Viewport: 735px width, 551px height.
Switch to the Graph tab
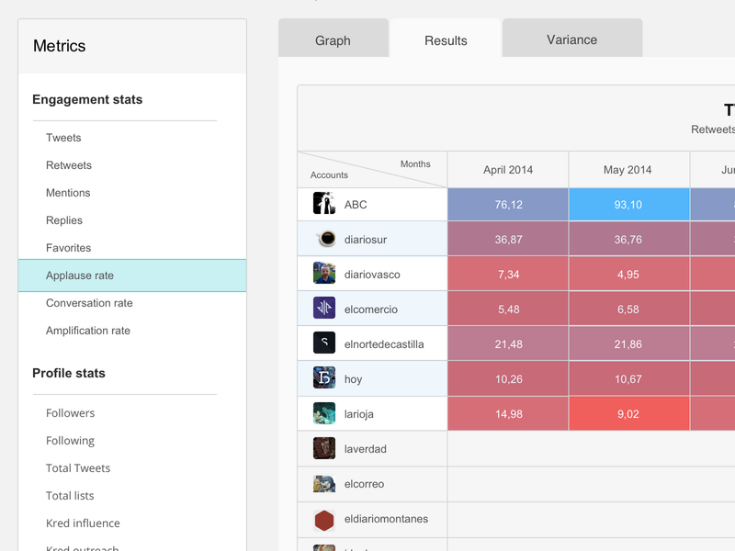click(334, 39)
